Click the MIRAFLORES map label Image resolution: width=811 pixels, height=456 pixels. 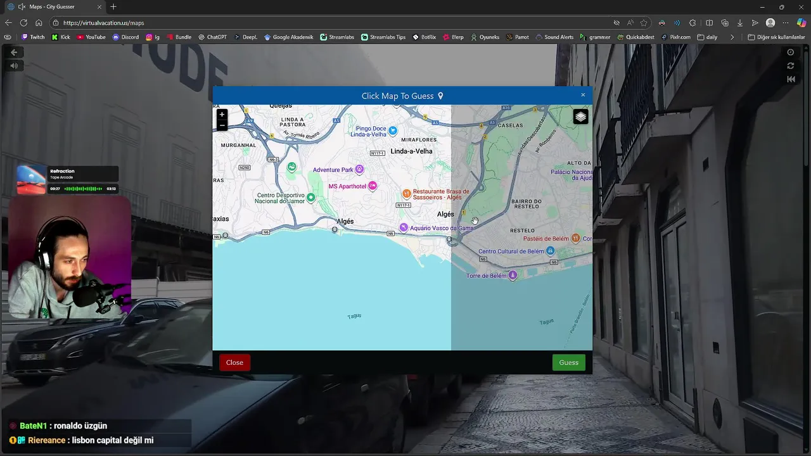pyautogui.click(x=419, y=139)
